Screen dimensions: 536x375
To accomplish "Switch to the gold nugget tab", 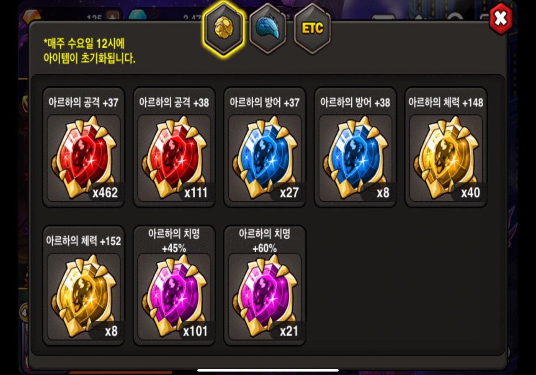I will (x=224, y=28).
